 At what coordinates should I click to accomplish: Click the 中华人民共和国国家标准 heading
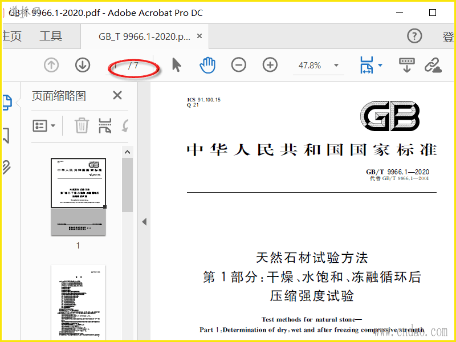click(312, 150)
